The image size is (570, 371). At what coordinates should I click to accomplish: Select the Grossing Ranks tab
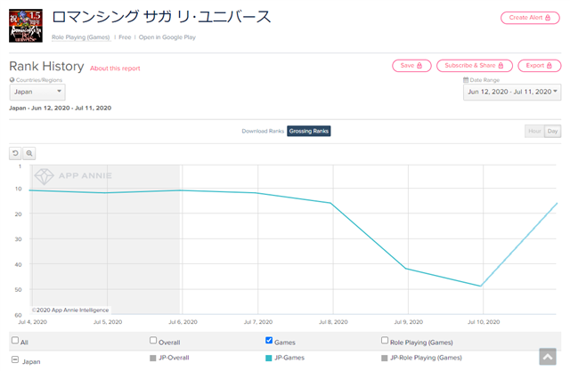(309, 131)
